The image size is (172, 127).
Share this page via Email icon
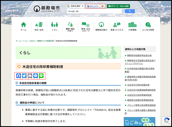[30, 76]
